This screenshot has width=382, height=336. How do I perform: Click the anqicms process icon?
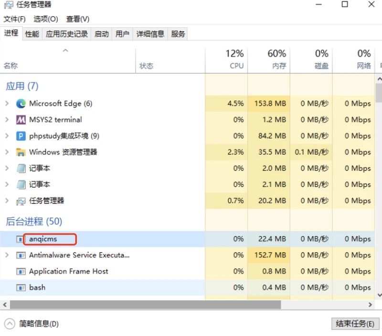coord(21,239)
